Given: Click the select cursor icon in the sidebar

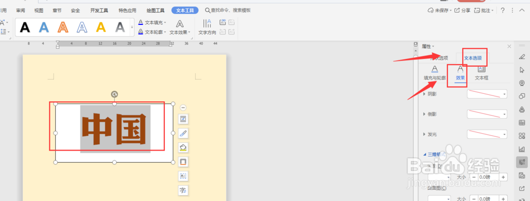Looking at the screenshot, I should (x=522, y=69).
